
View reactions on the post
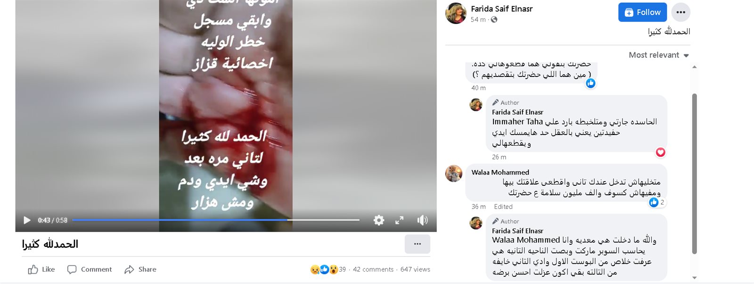coord(328,269)
